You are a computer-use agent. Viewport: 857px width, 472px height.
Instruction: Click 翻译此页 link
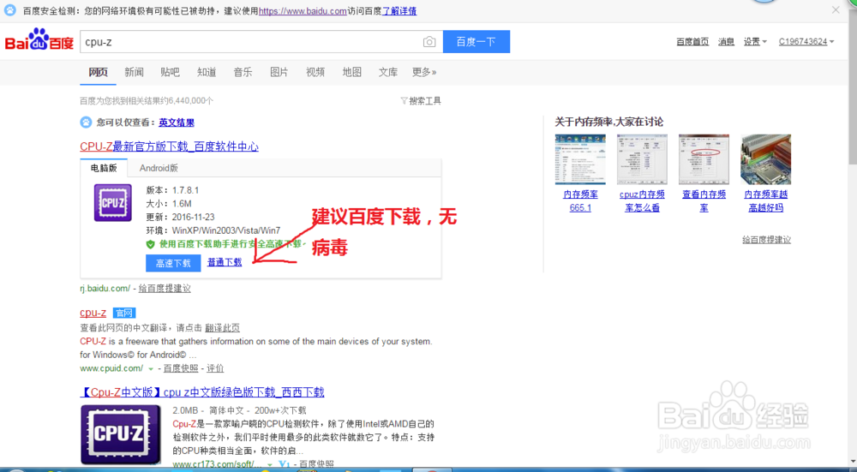tap(223, 328)
